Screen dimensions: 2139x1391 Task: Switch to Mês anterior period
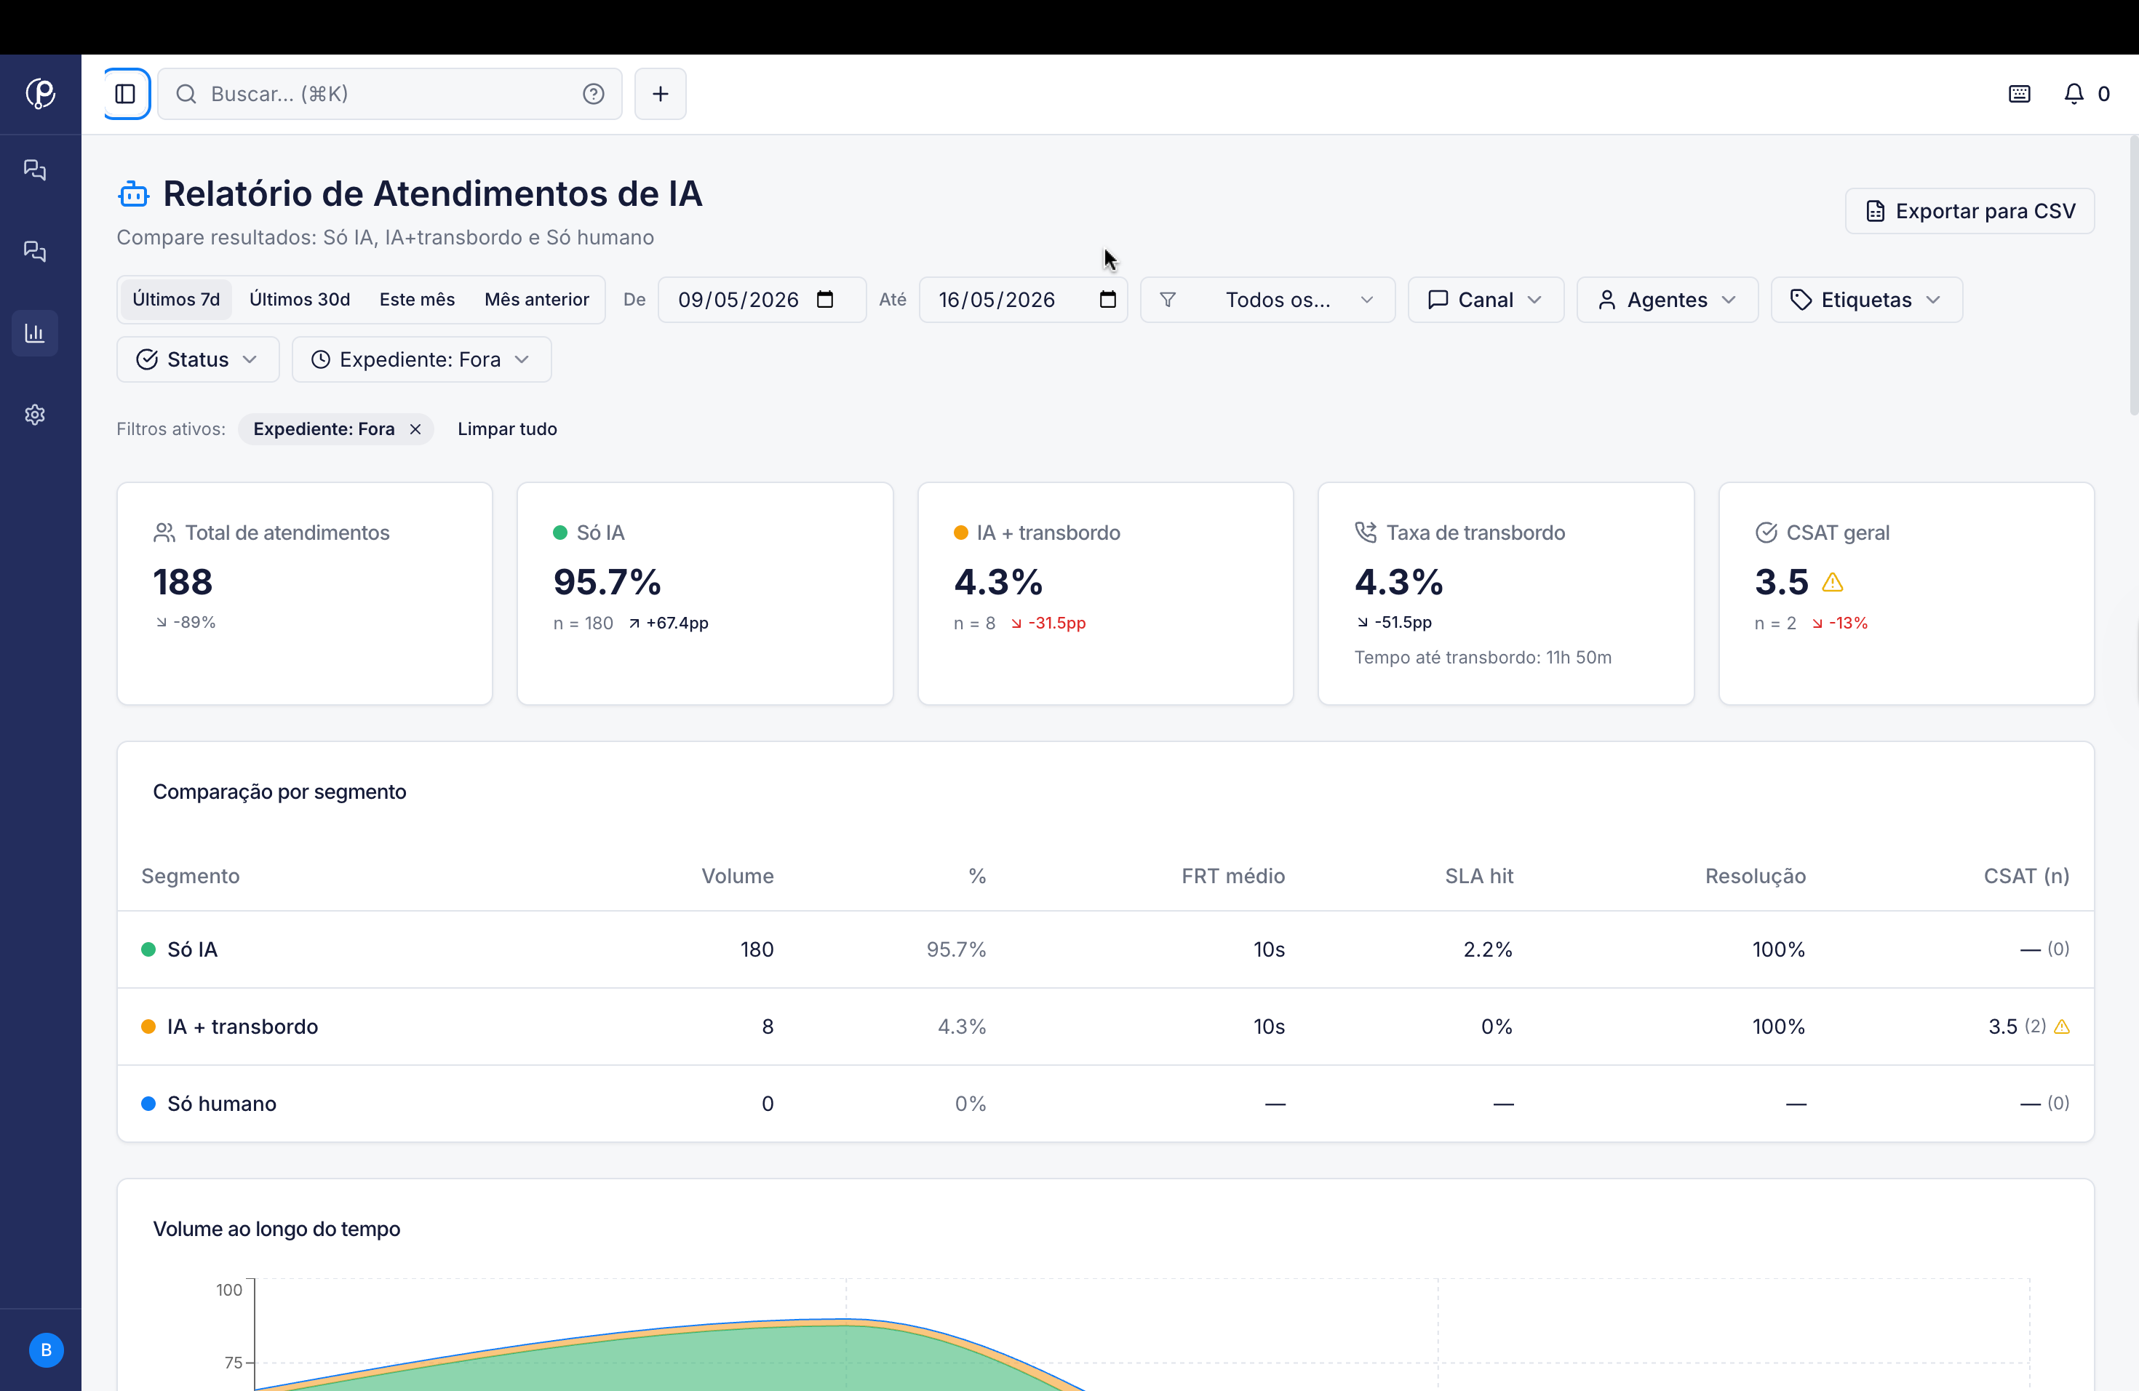tap(536, 299)
